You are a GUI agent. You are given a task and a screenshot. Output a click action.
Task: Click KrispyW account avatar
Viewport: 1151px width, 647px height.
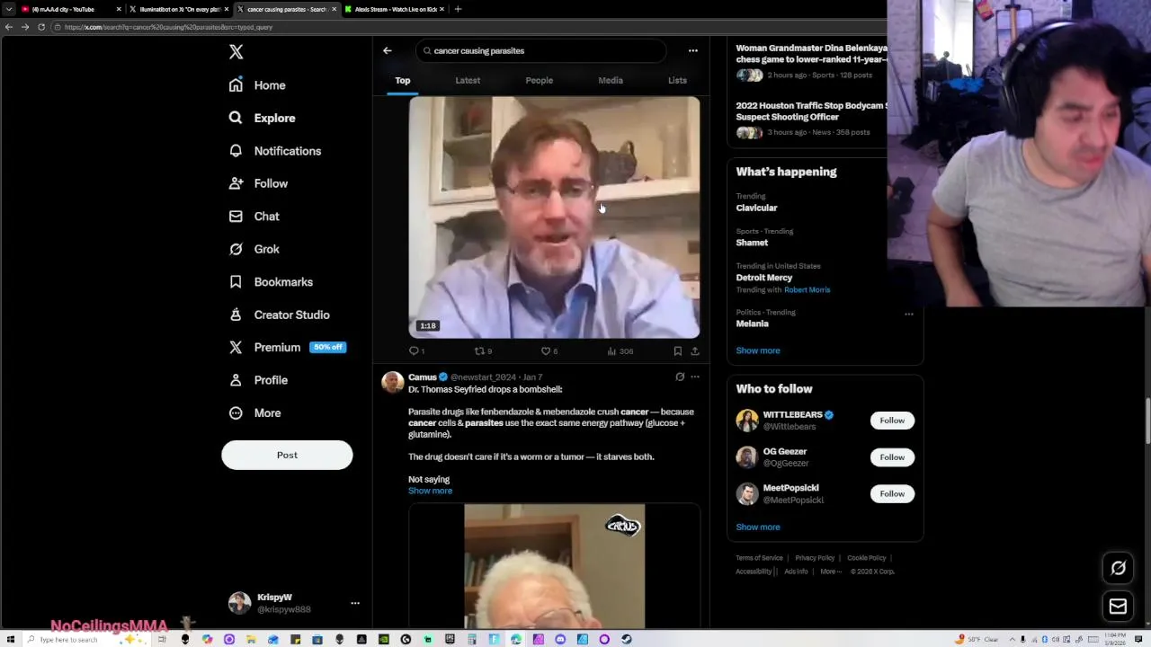[239, 603]
